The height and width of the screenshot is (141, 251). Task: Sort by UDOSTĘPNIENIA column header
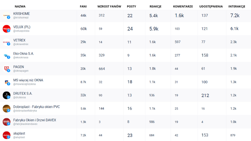click(x=211, y=6)
